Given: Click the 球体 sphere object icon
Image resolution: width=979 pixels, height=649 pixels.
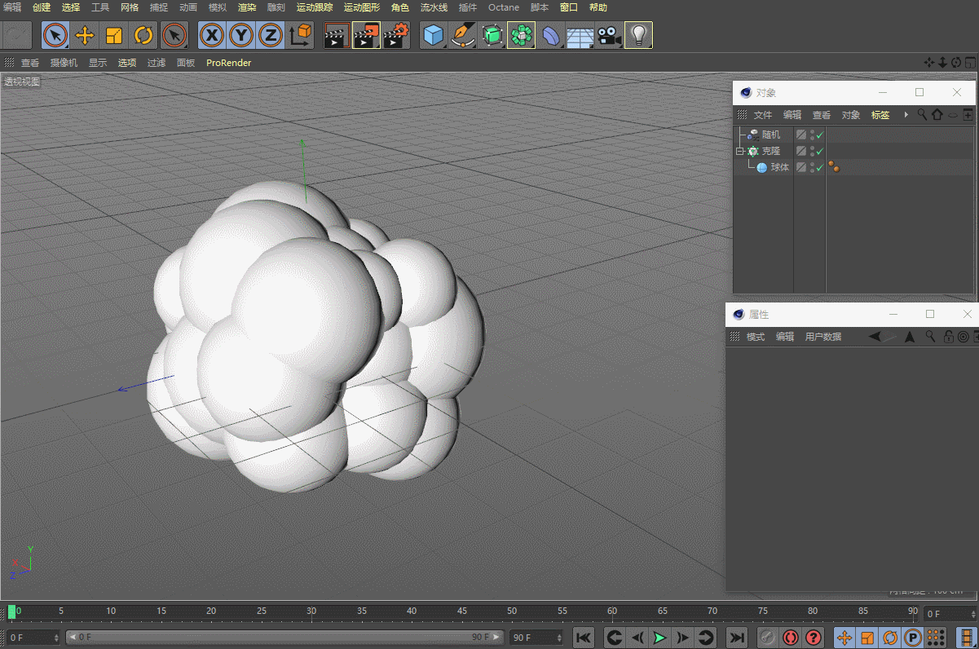Looking at the screenshot, I should coord(762,167).
